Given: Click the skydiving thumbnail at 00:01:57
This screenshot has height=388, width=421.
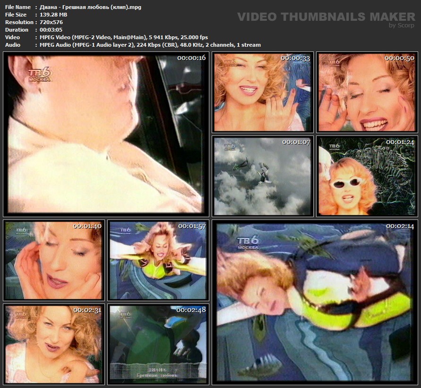Looking at the screenshot, I should click(x=158, y=260).
